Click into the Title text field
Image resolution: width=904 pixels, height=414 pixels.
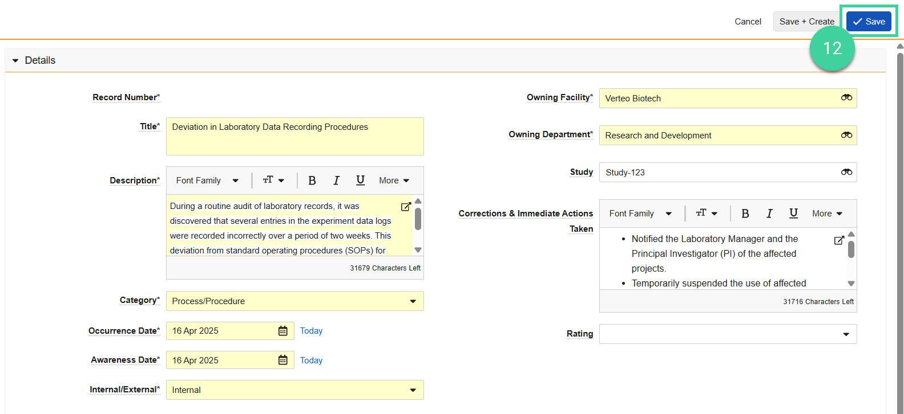[295, 136]
